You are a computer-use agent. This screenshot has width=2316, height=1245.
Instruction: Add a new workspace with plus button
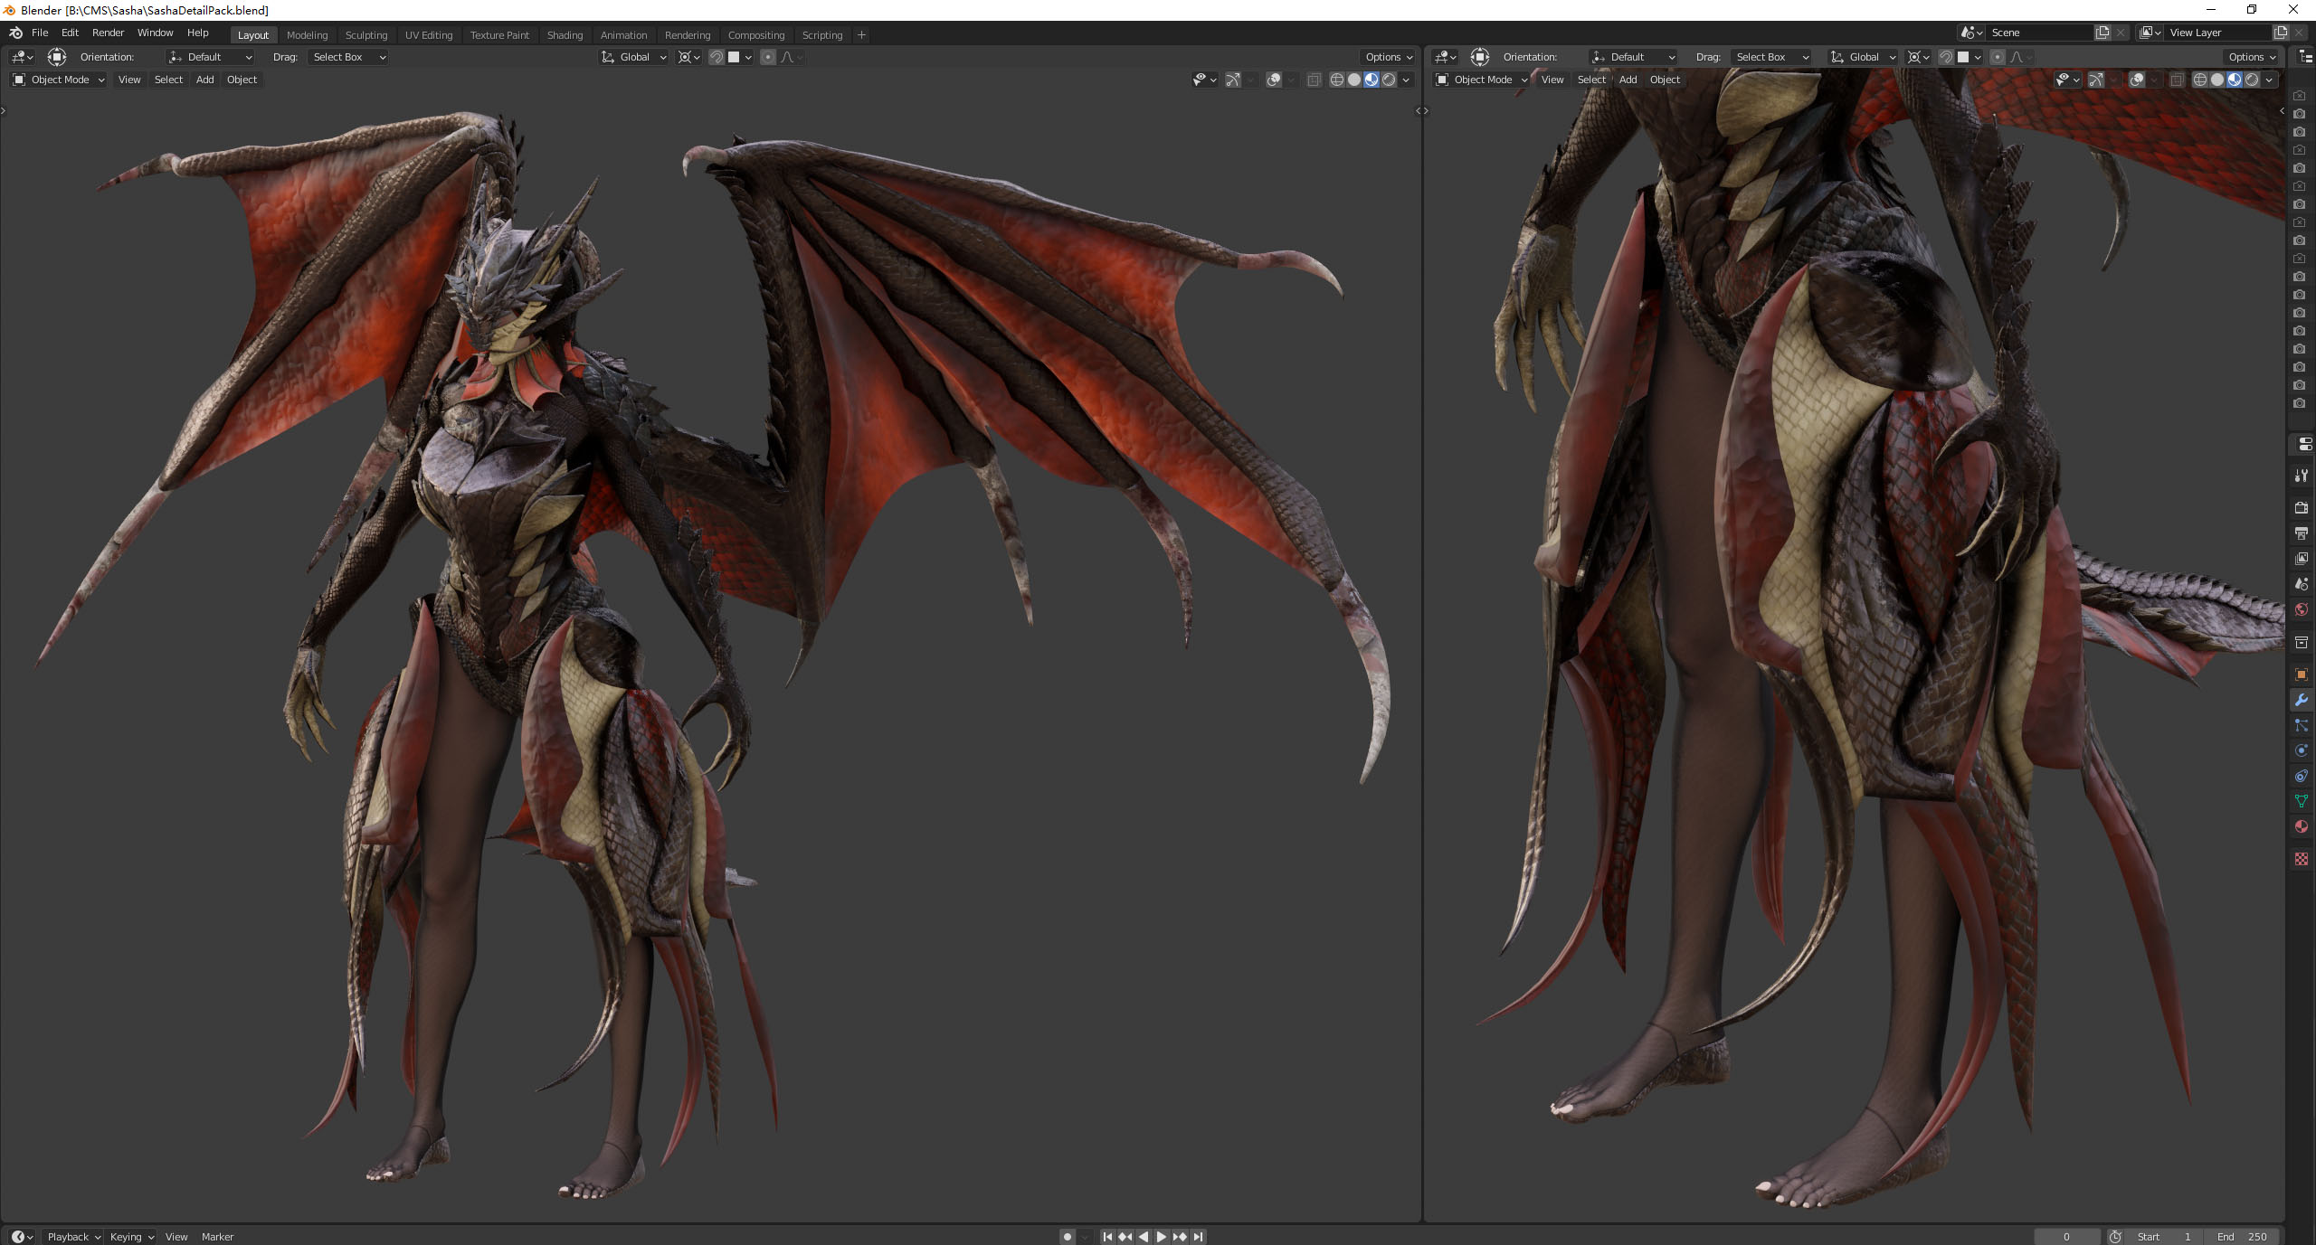pyautogui.click(x=861, y=34)
